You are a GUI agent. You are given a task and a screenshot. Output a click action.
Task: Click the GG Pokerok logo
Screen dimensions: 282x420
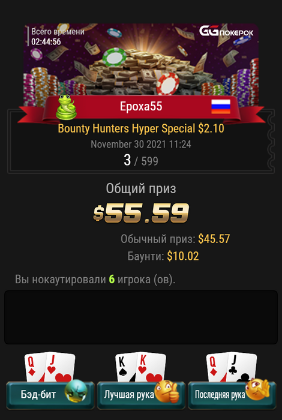click(226, 31)
